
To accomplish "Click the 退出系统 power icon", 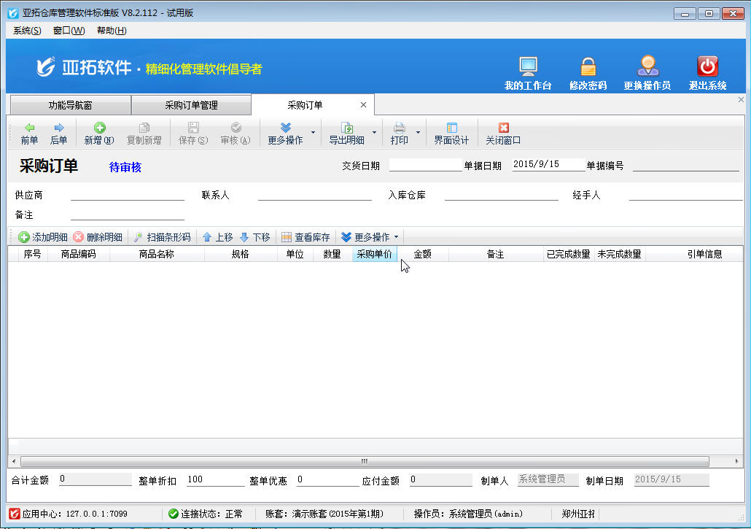I will [x=707, y=66].
